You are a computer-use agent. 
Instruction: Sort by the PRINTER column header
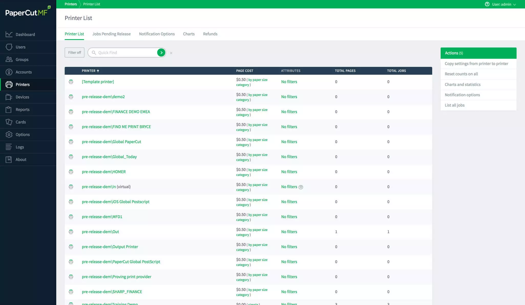[x=90, y=71]
